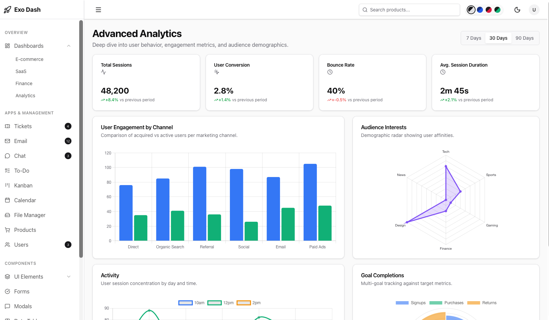This screenshot has width=549, height=320.
Task: Click the Products cart icon
Action: 7,230
